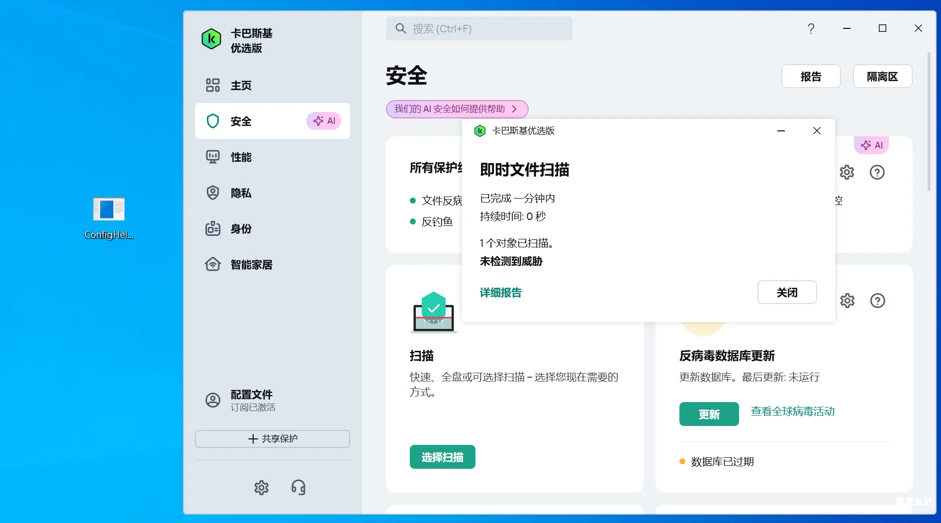Click 未检测到威胁 result text

[x=511, y=261]
